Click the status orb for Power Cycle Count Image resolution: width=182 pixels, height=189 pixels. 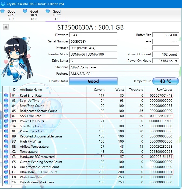[6, 131]
